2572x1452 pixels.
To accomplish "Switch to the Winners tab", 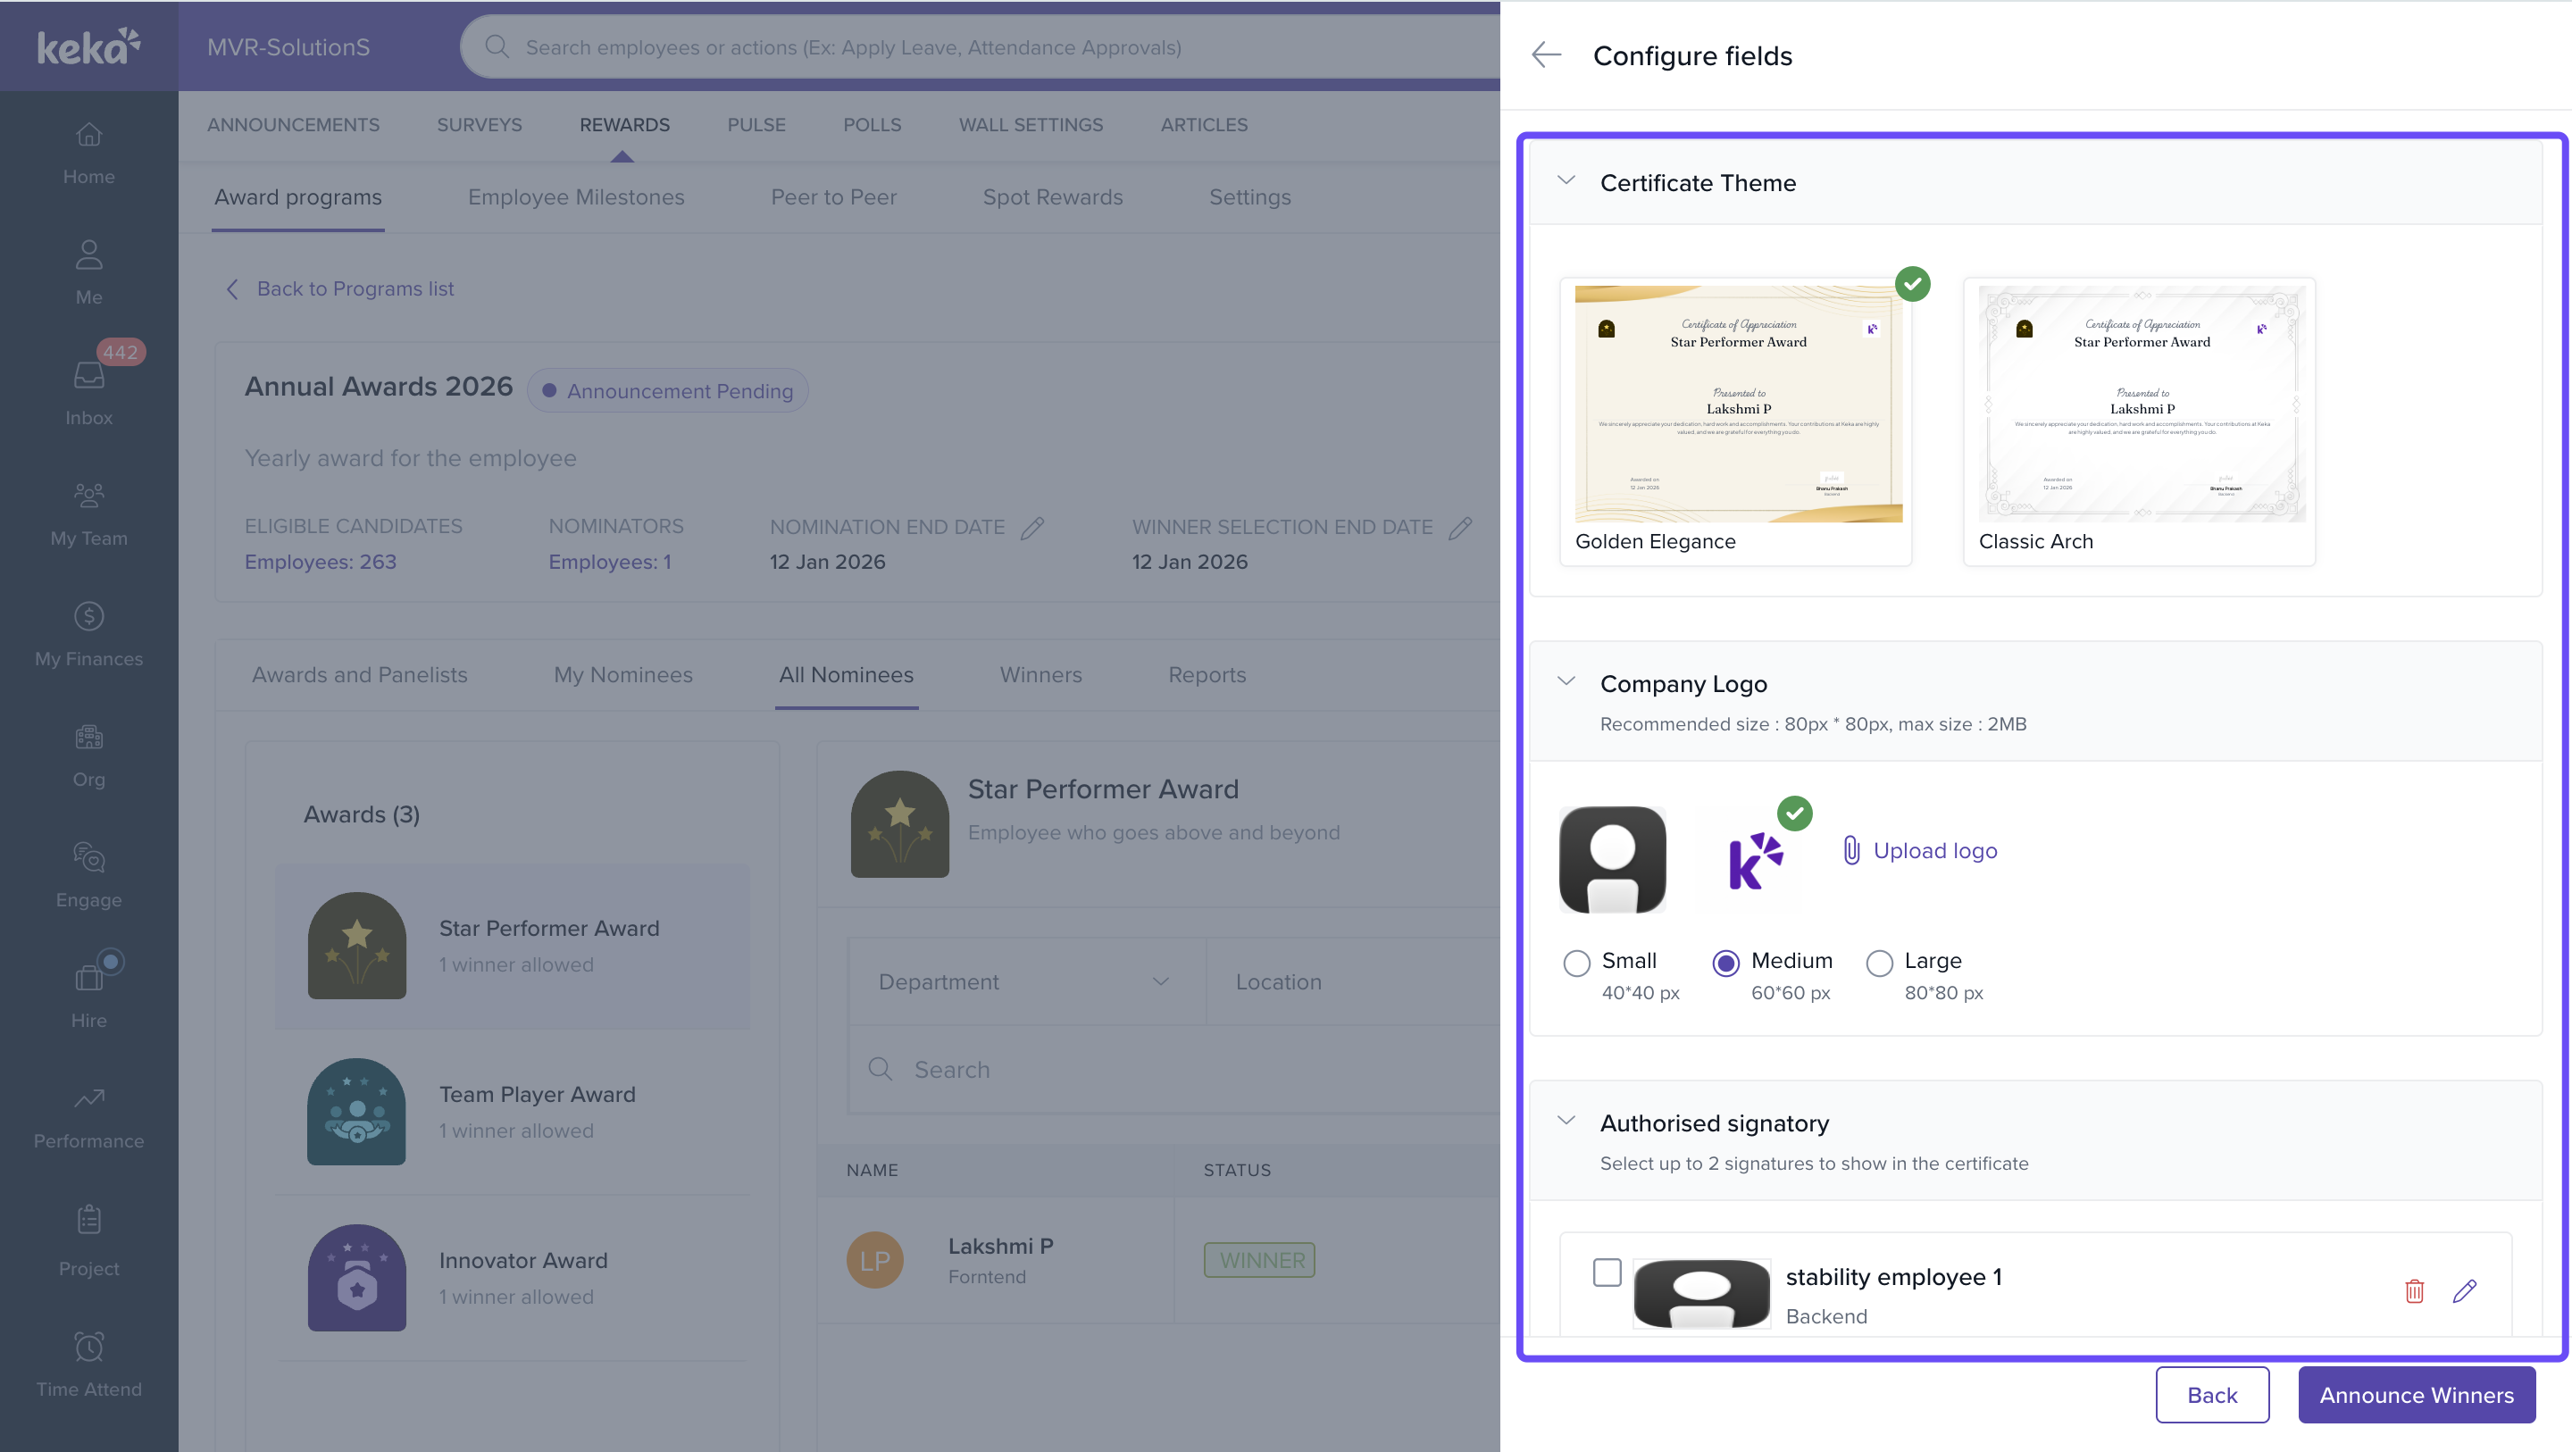I will [1040, 675].
